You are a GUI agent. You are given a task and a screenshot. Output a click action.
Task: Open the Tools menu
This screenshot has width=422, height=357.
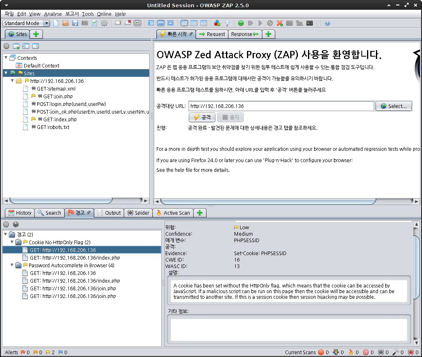pyautogui.click(x=88, y=14)
